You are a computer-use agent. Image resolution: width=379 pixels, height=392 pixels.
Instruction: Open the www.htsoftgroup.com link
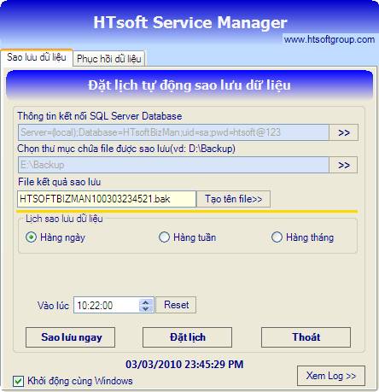329,39
